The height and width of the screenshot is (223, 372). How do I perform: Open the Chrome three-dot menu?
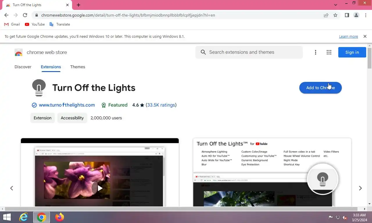point(366,15)
